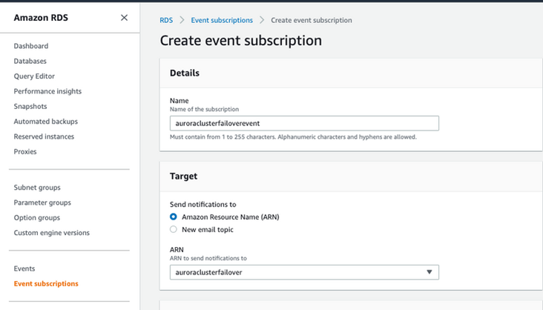The image size is (543, 310).
Task: Select Amazon Resource Name (ARN) radio option
Action: tap(174, 217)
